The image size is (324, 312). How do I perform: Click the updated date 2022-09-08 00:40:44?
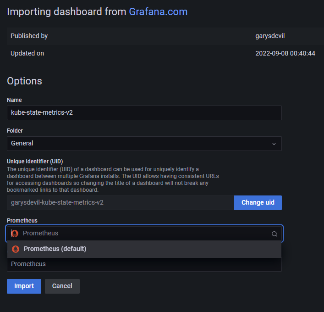pos(285,53)
